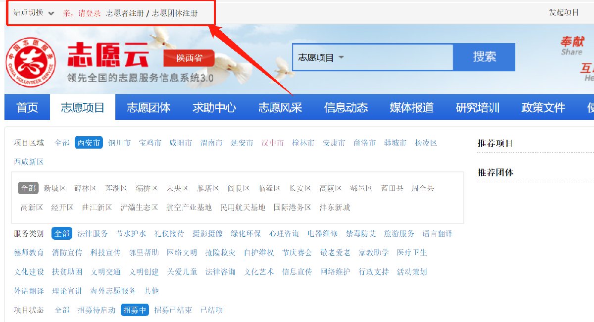Click the dropdown arrow next to 志愿项目
594x322 pixels.
(x=341, y=57)
